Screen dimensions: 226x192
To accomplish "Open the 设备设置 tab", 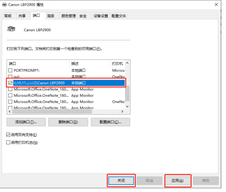I will [x=101, y=16].
